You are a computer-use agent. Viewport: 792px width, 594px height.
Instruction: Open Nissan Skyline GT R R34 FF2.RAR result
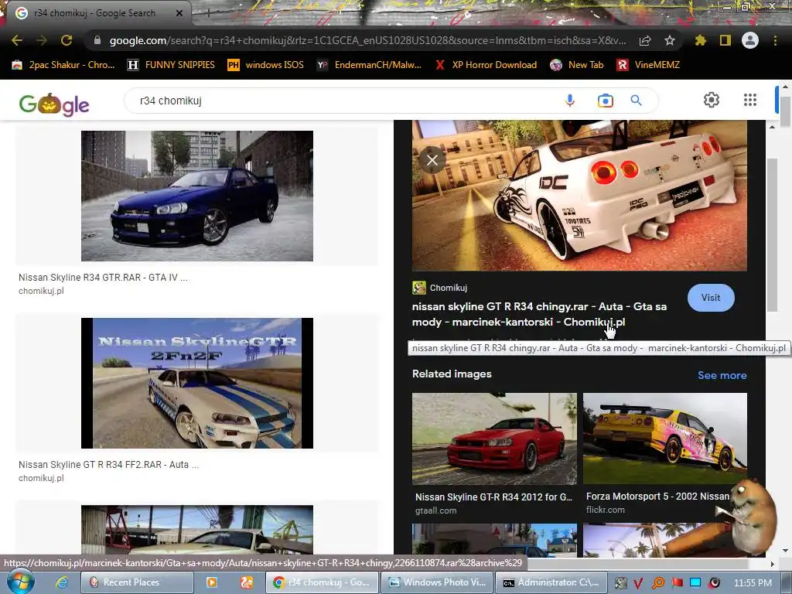pos(108,464)
